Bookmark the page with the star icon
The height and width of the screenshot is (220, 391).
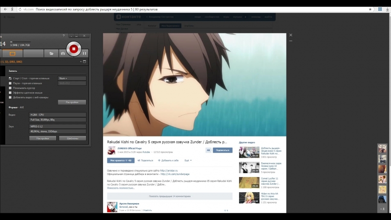[x=370, y=9]
